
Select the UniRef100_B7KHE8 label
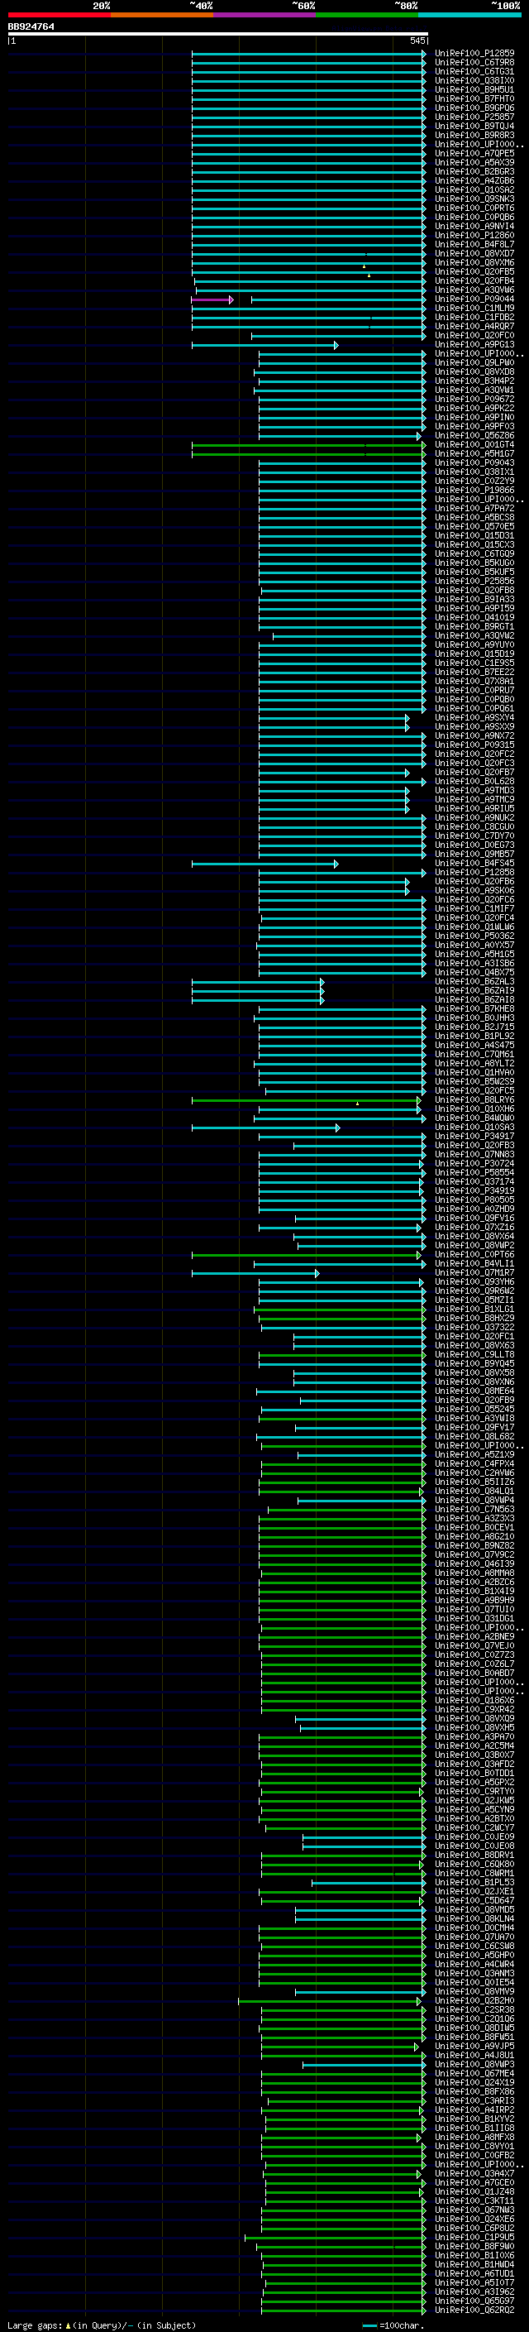point(474,1009)
